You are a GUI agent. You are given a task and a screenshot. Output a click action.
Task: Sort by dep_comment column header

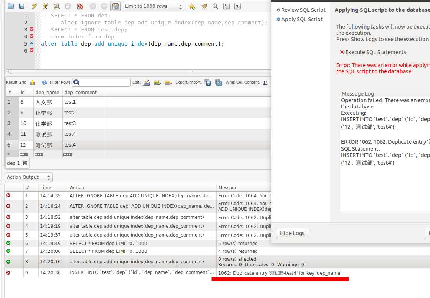(83, 93)
